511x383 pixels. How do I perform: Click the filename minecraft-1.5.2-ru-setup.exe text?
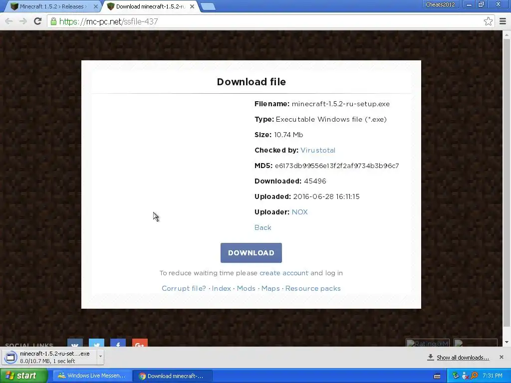tap(340, 104)
